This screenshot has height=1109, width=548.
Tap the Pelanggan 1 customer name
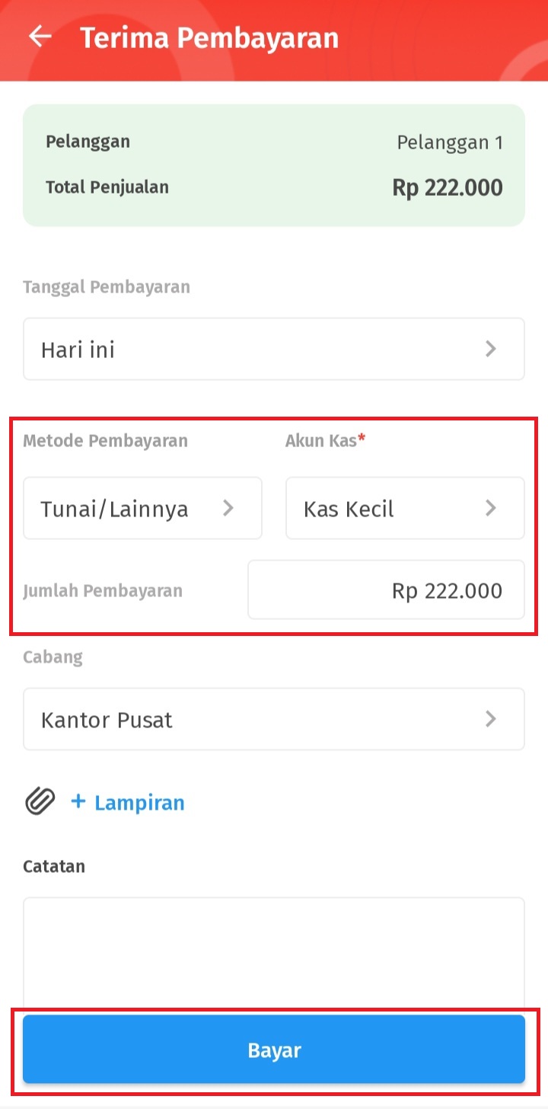(450, 142)
